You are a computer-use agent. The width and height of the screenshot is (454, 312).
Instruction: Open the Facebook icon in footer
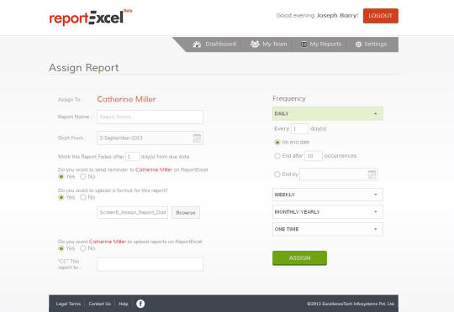click(140, 304)
